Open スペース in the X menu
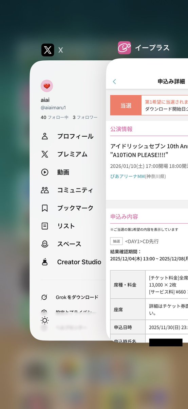188x409 pixels. point(69,244)
